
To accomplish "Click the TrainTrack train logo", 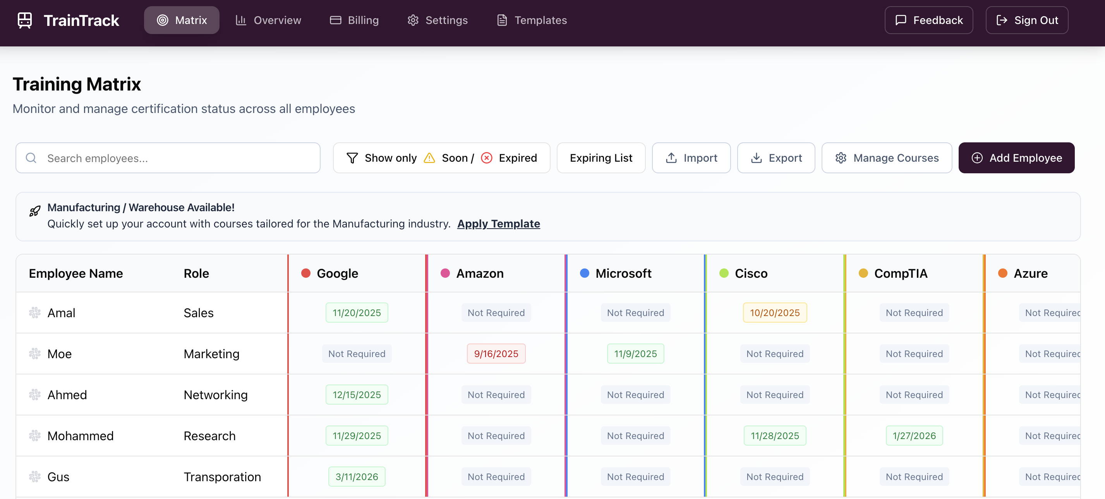I will [x=24, y=20].
